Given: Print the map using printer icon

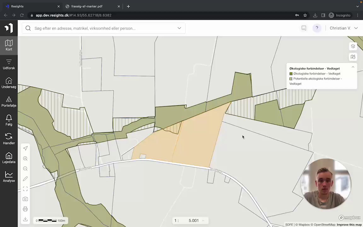Looking at the screenshot, I should click(x=25, y=209).
